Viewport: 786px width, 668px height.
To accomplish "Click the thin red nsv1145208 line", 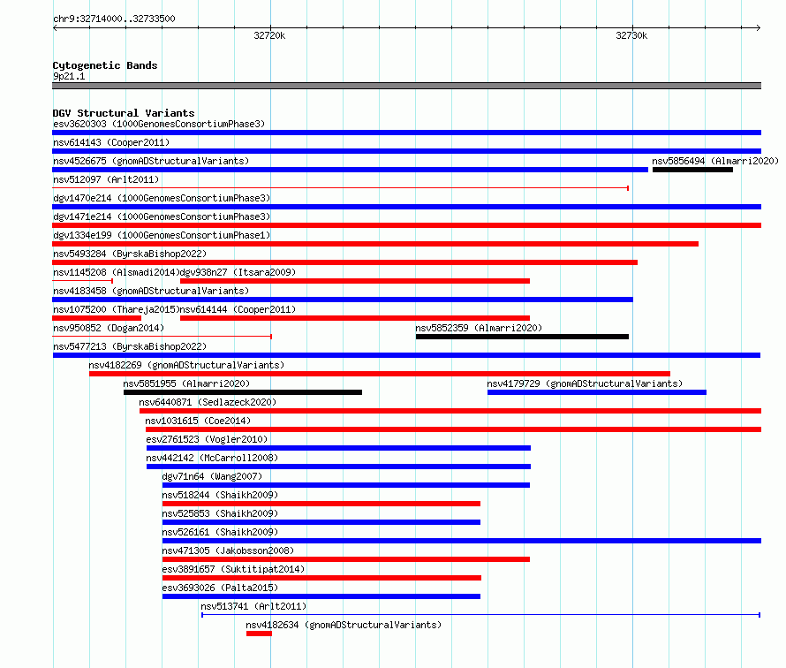I will tap(83, 281).
